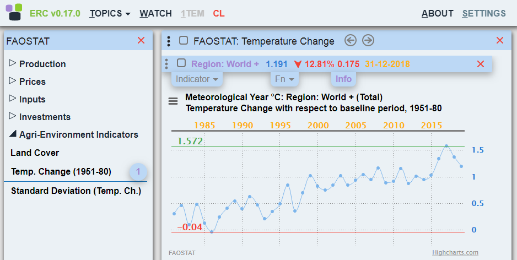The height and width of the screenshot is (260, 517).
Task: Click the Info button
Action: (x=343, y=79)
